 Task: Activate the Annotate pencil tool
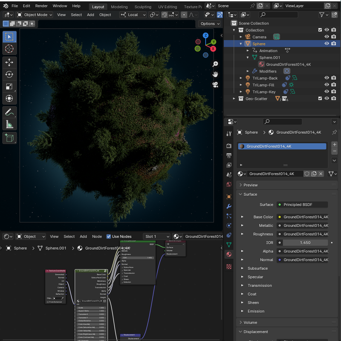[x=9, y=112]
